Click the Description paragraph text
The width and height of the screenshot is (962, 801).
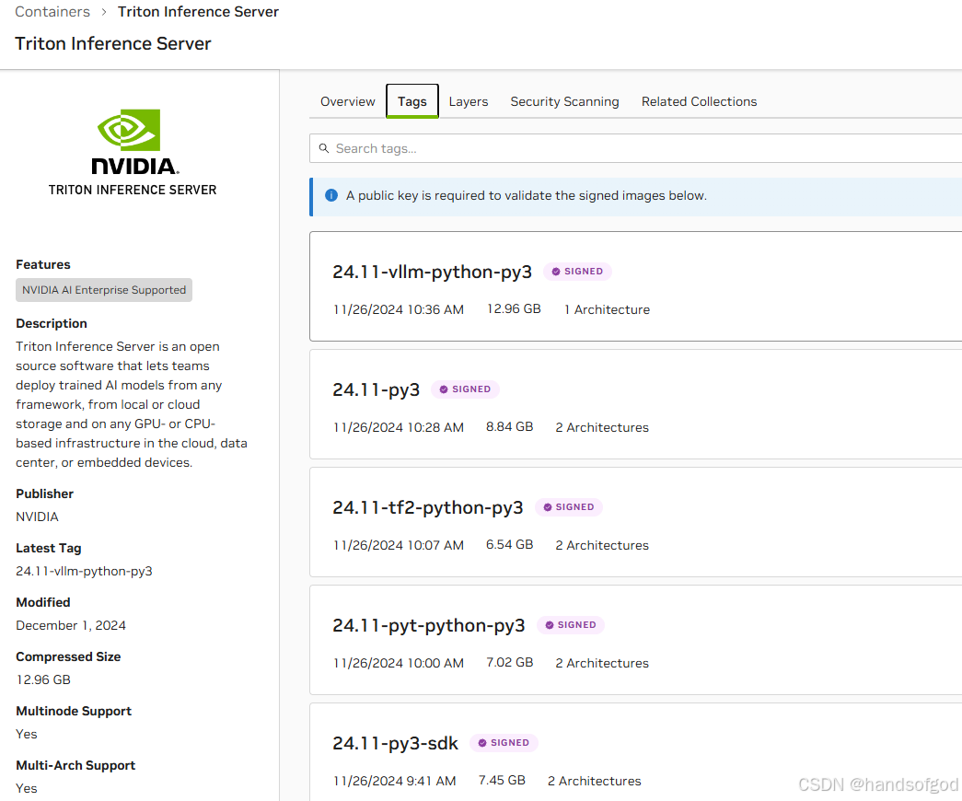coord(132,404)
